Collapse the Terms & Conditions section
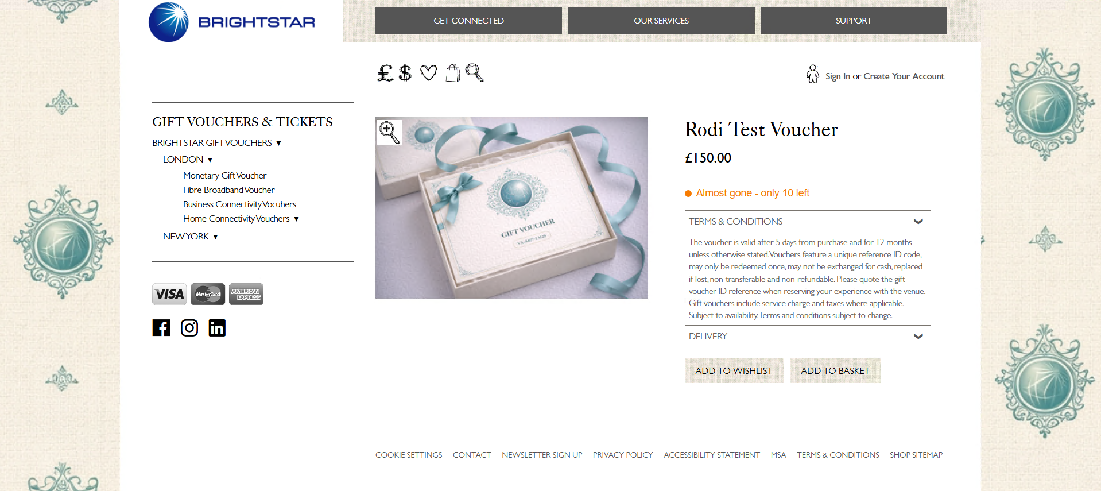1101x491 pixels. [918, 222]
